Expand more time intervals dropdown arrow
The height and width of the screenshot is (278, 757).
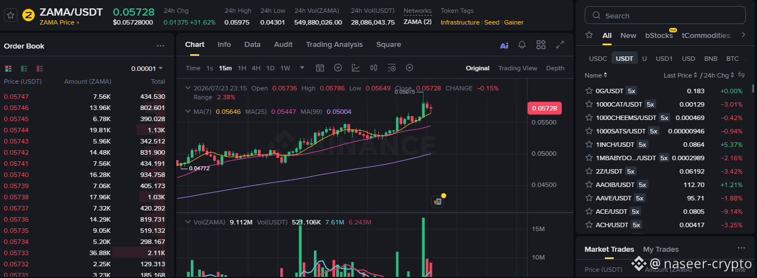pyautogui.click(x=302, y=68)
